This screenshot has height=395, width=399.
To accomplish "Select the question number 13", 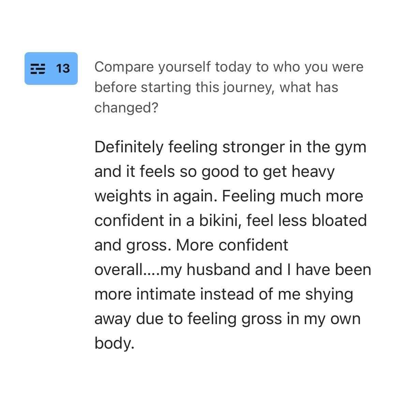I will tap(63, 69).
